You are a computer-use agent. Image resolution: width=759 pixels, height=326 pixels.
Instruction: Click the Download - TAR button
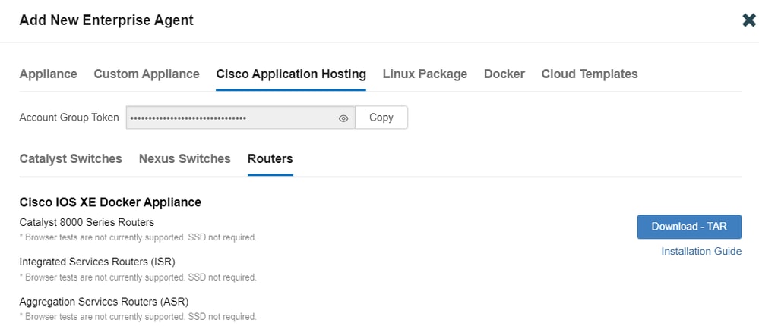click(689, 227)
